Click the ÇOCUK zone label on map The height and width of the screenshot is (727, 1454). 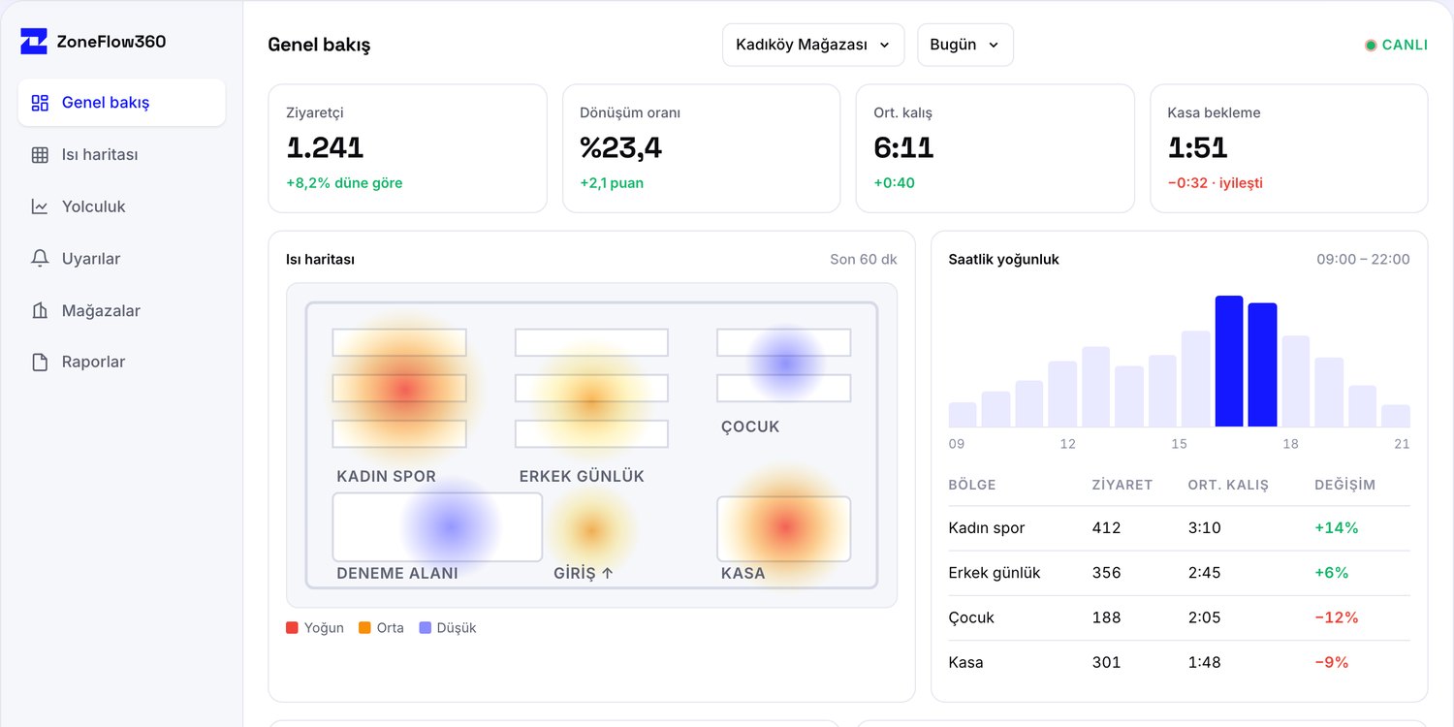pyautogui.click(x=750, y=427)
